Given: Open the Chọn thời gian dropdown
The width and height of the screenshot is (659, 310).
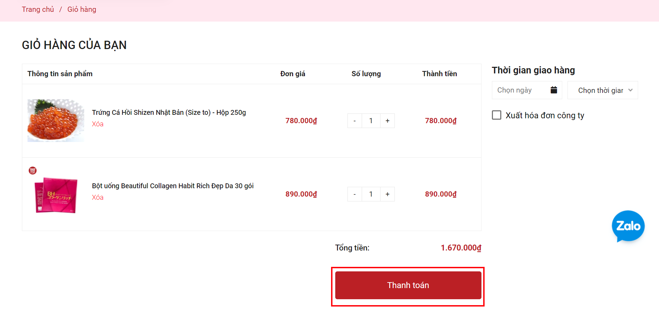Looking at the screenshot, I should point(602,90).
